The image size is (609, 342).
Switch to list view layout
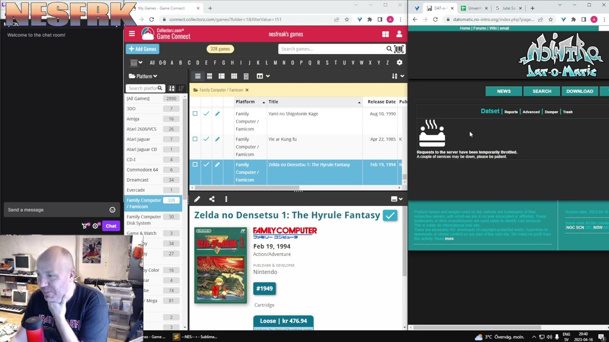coord(197,76)
